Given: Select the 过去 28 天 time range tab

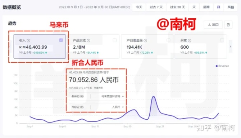Looking at the screenshot, I should (x=177, y=7).
